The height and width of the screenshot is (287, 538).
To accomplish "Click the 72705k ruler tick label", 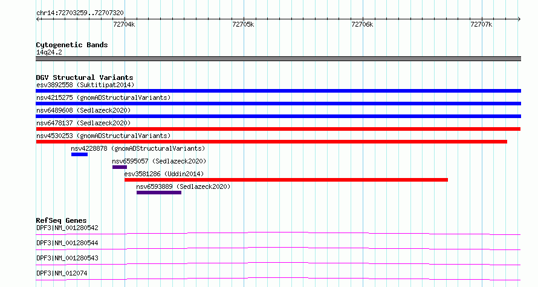I will 243,24.
